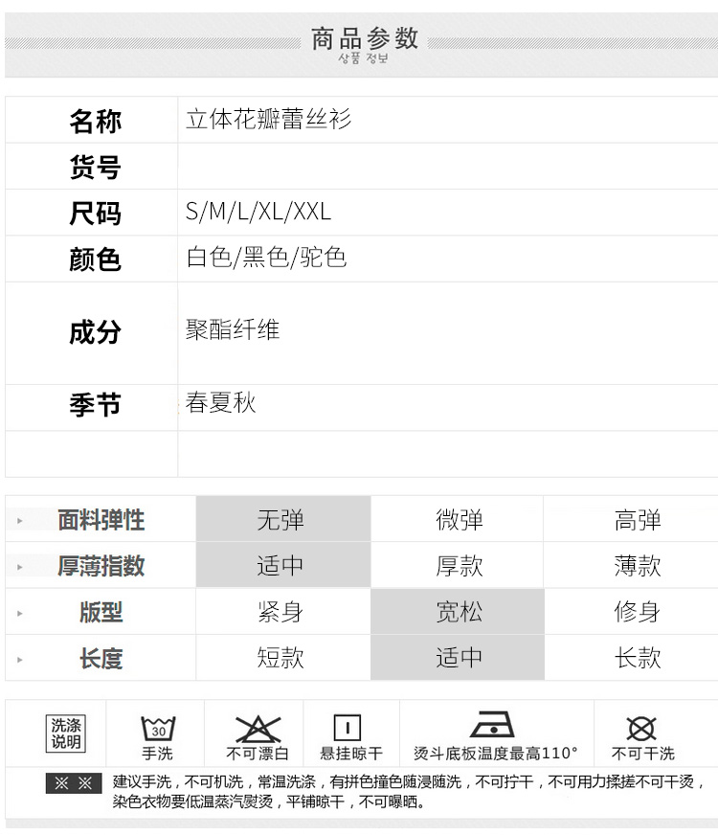Click the arrow beside 版型
This screenshot has width=718, height=835.
[x=20, y=613]
